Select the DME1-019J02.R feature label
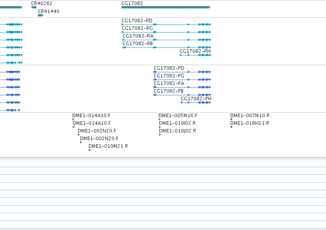326x230 pixels. [177, 131]
